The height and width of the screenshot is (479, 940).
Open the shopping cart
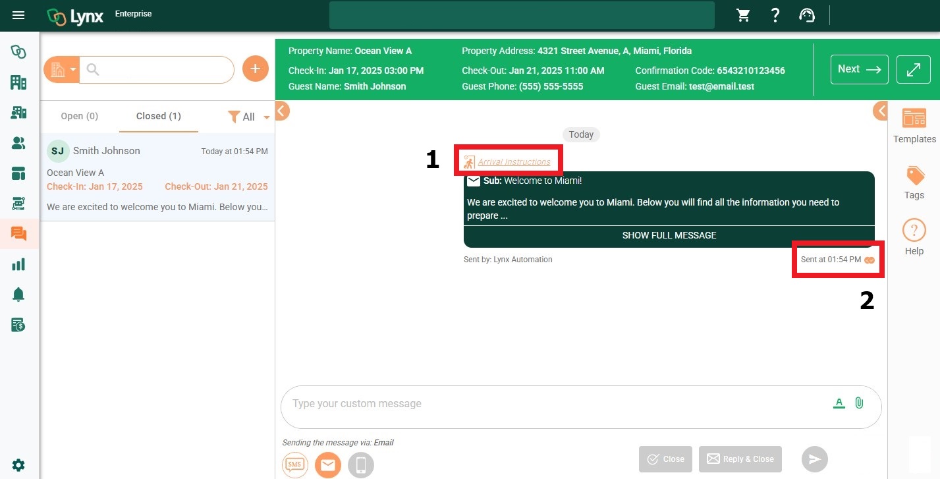click(744, 15)
